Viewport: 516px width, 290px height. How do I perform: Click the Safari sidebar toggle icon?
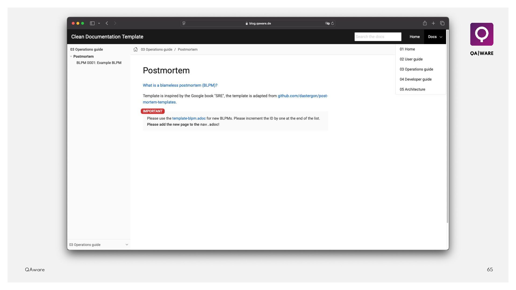92,23
